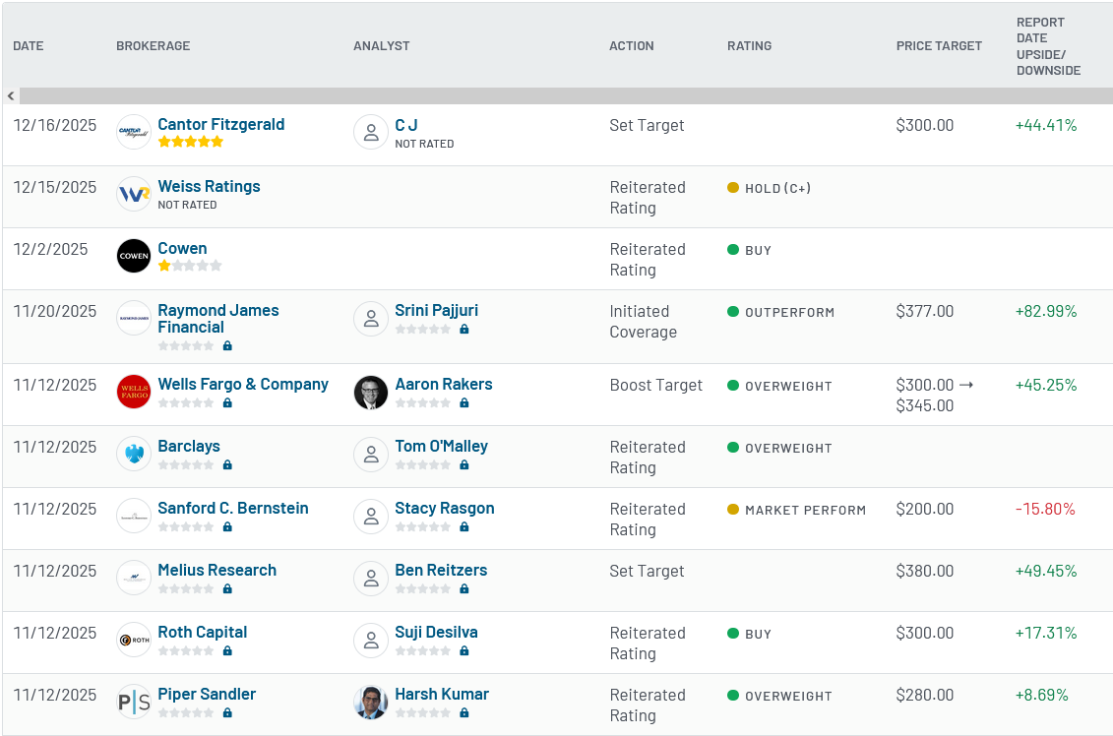Click Cowen's one-star rating
This screenshot has height=736, width=1113.
pyautogui.click(x=190, y=266)
